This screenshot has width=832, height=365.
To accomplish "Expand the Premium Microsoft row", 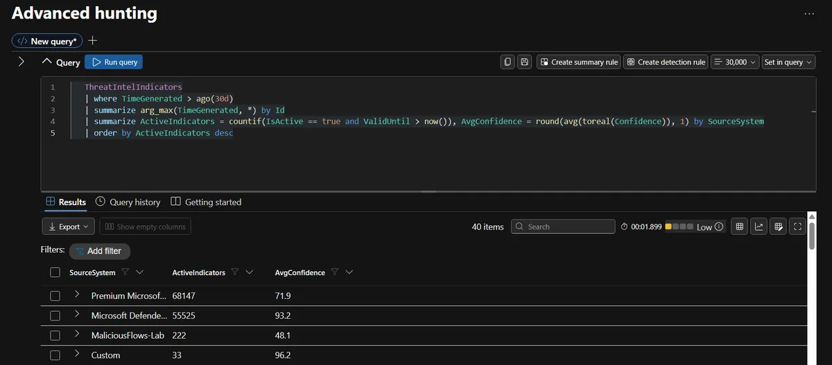I will point(77,295).
